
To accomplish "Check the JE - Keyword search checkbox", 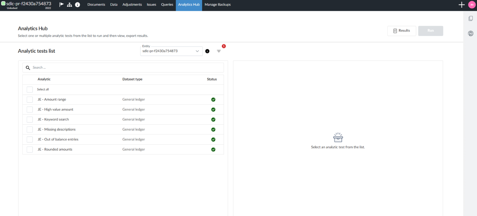I will click(29, 119).
